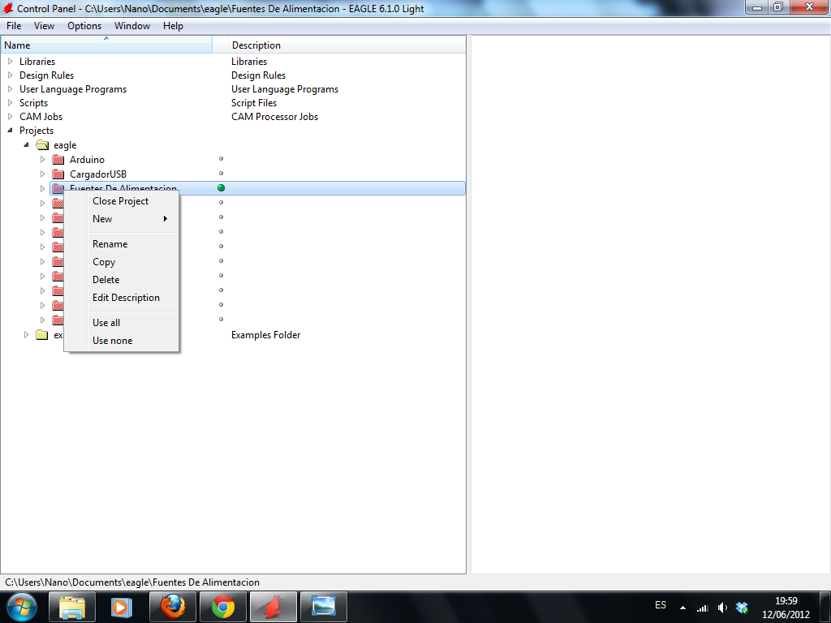Click the Arduino red project icon
831x623 pixels.
pyautogui.click(x=58, y=160)
